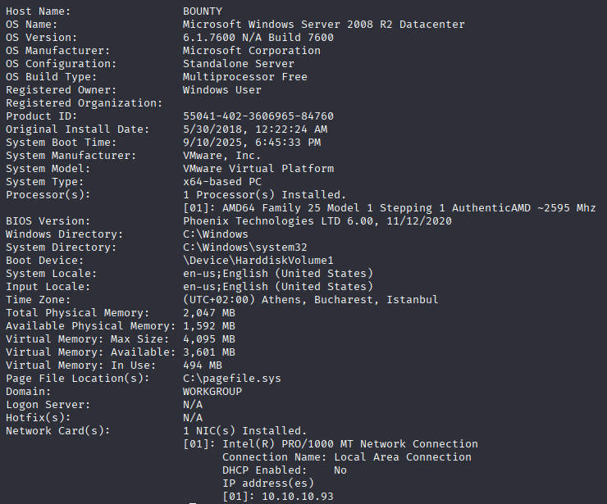Click the BOUNTY host name value

coord(203,11)
